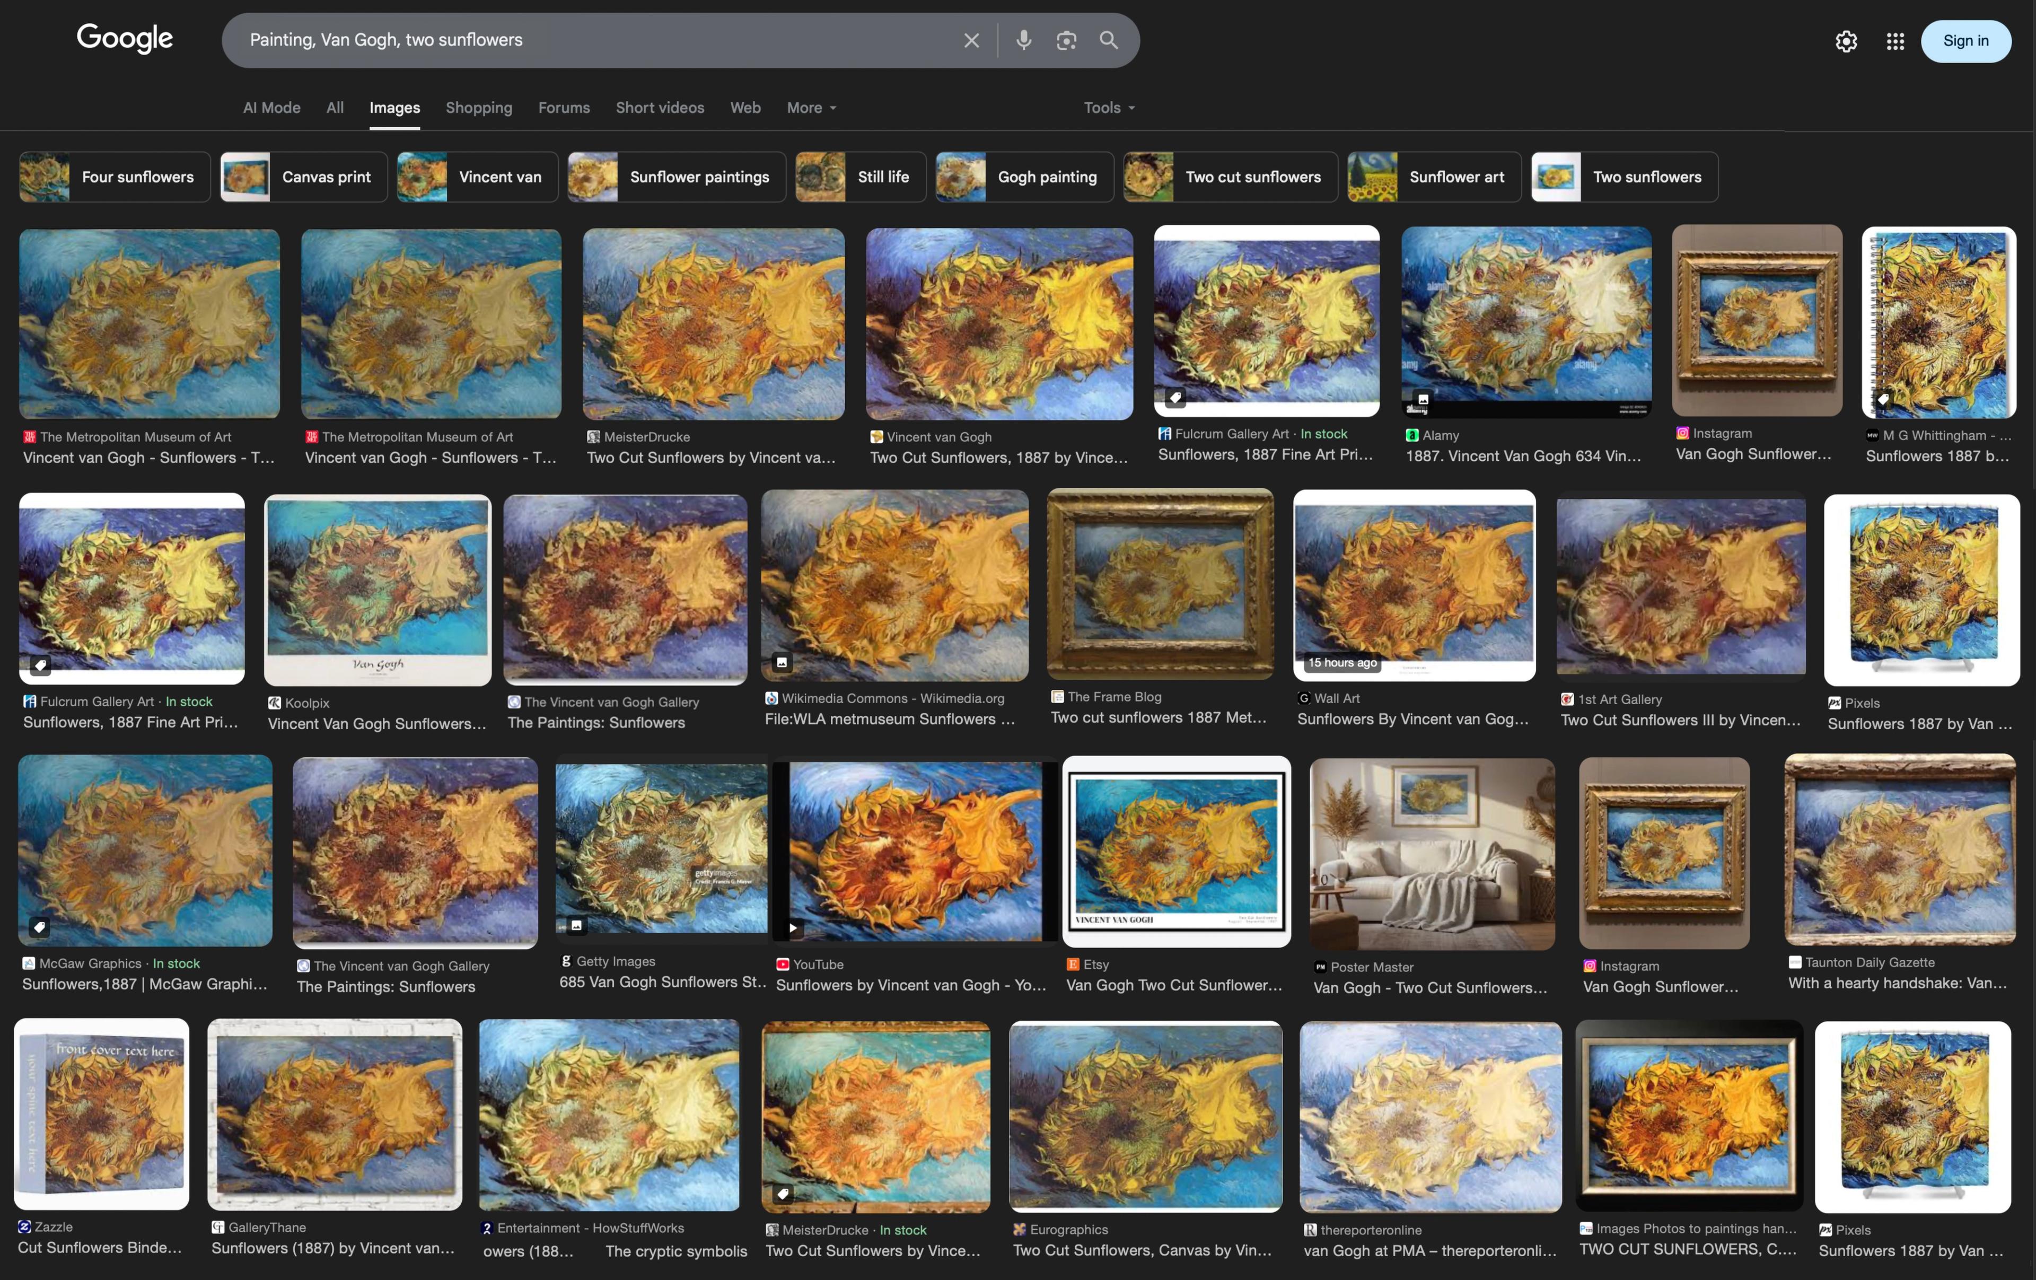Image resolution: width=2036 pixels, height=1280 pixels.
Task: Open Search by image camera icon
Action: pos(1066,40)
